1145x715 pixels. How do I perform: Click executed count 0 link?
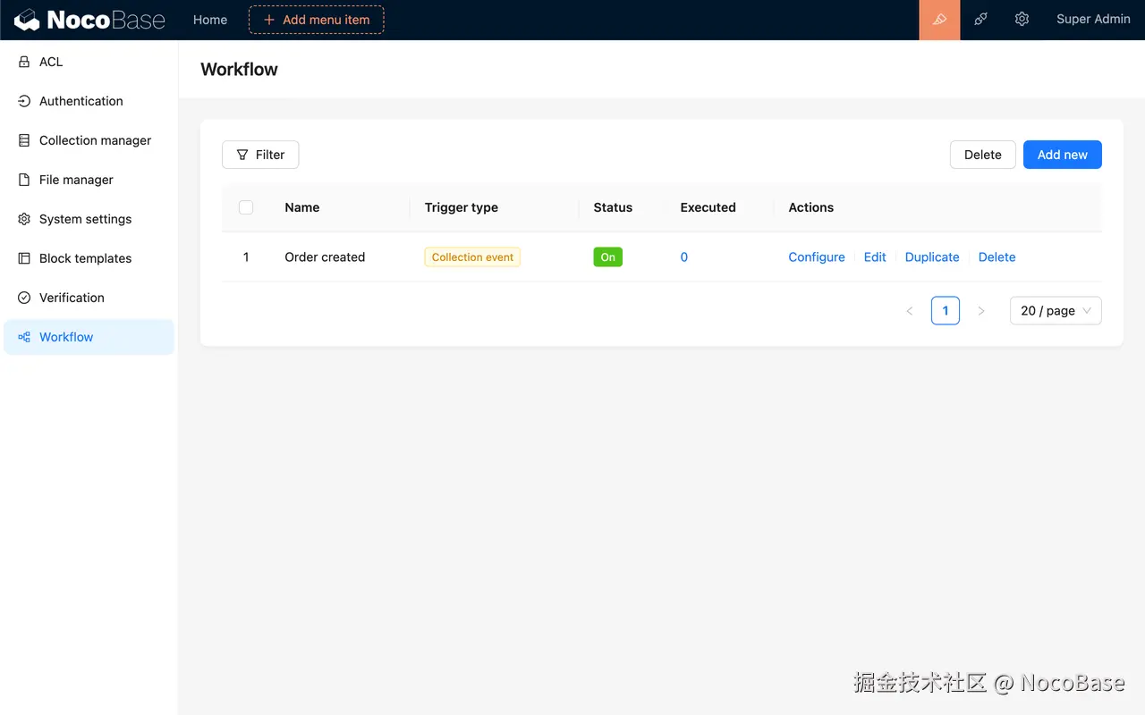[684, 257]
